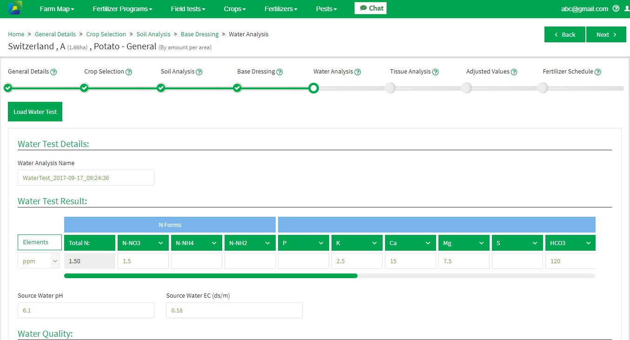Click help icon next to General Details step
The height and width of the screenshot is (340, 630).
coord(54,72)
